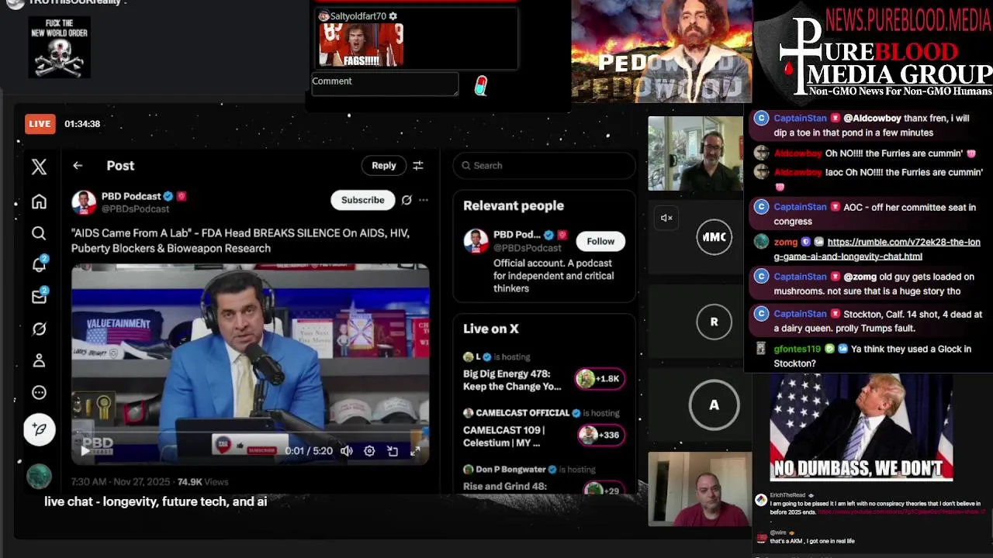Click zomg chat username
993x558 pixels.
coord(785,242)
